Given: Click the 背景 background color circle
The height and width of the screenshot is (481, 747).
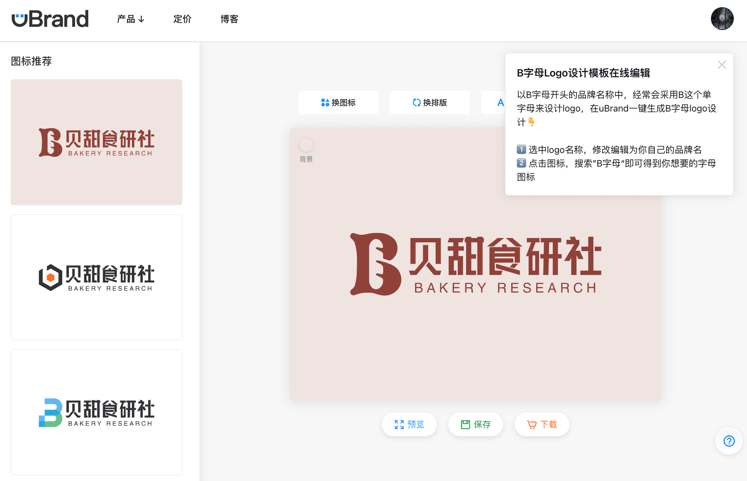Looking at the screenshot, I should pyautogui.click(x=306, y=145).
